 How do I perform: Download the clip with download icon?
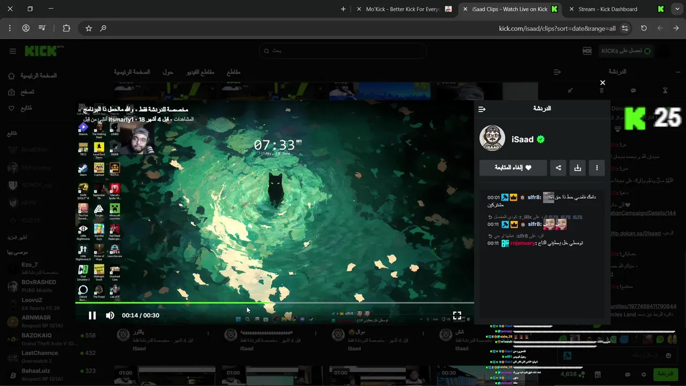tap(578, 168)
